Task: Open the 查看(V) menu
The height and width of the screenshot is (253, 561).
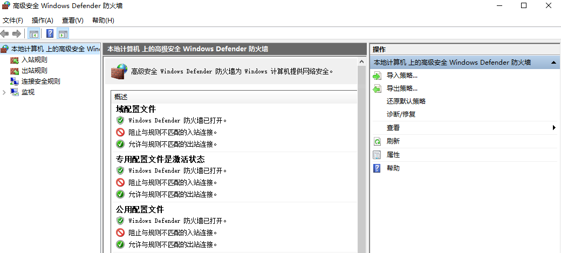Action: pyautogui.click(x=73, y=20)
